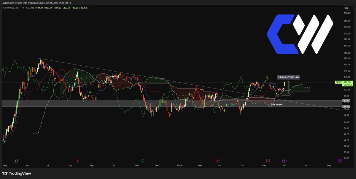Image resolution: width=356 pixels, height=179 pixels.
Task: Click the Sep label on time axis
Action: coord(92,165)
